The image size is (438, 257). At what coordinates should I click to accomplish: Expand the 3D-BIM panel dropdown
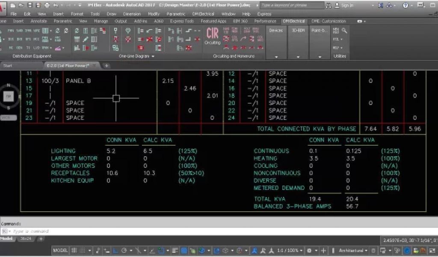[298, 57]
